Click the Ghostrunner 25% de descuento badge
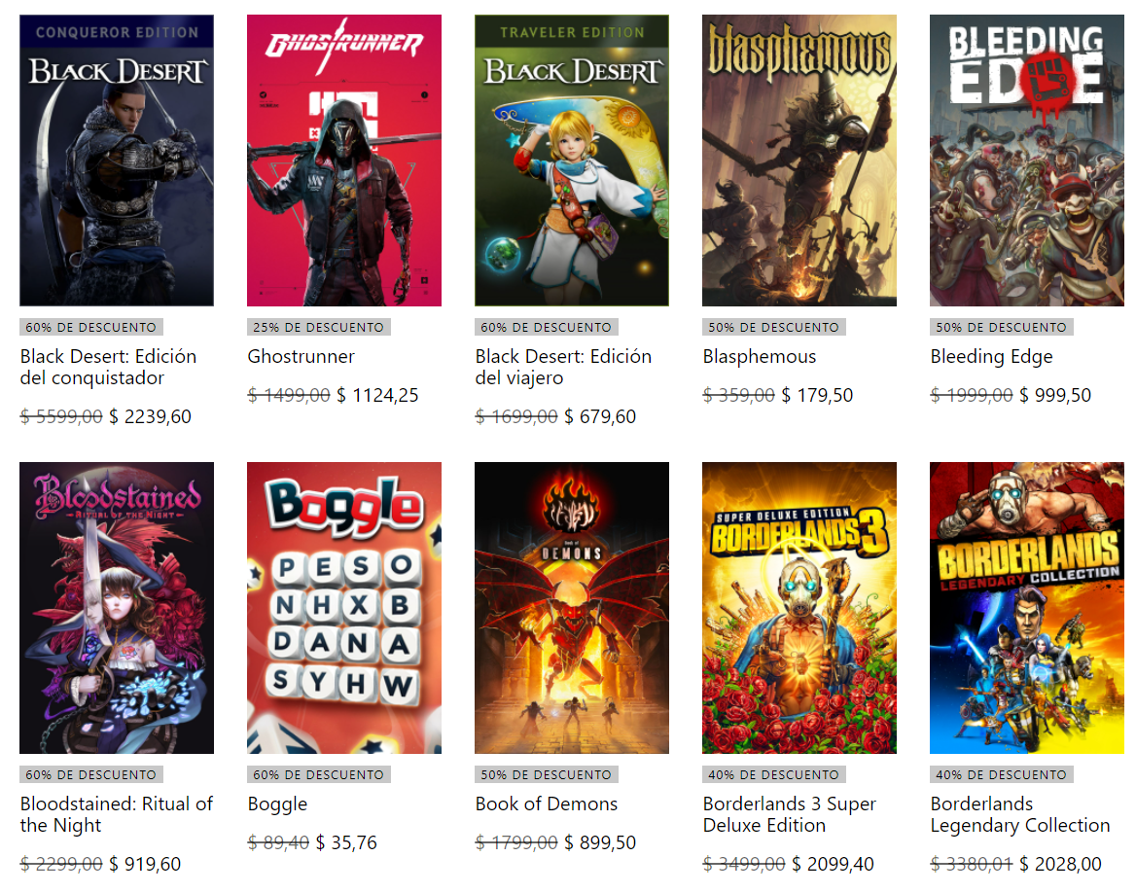Viewport: 1136px width, 893px height. [319, 327]
